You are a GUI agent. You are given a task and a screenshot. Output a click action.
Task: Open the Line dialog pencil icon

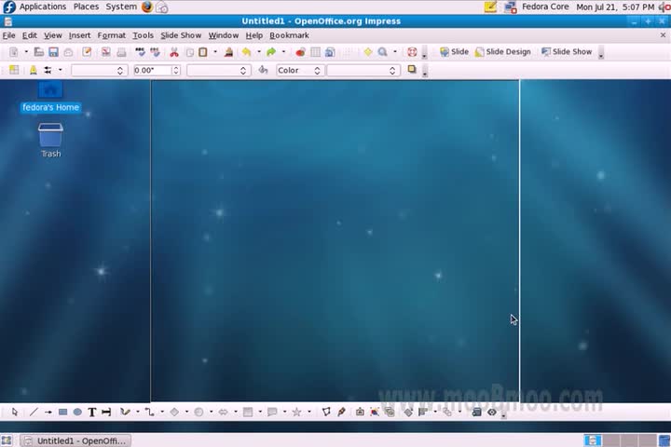33,70
